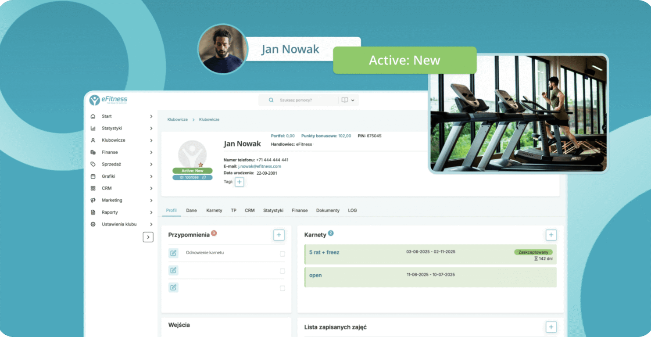This screenshot has height=337, width=651.
Task: Copy the member ID with copy icon
Action: [204, 177]
